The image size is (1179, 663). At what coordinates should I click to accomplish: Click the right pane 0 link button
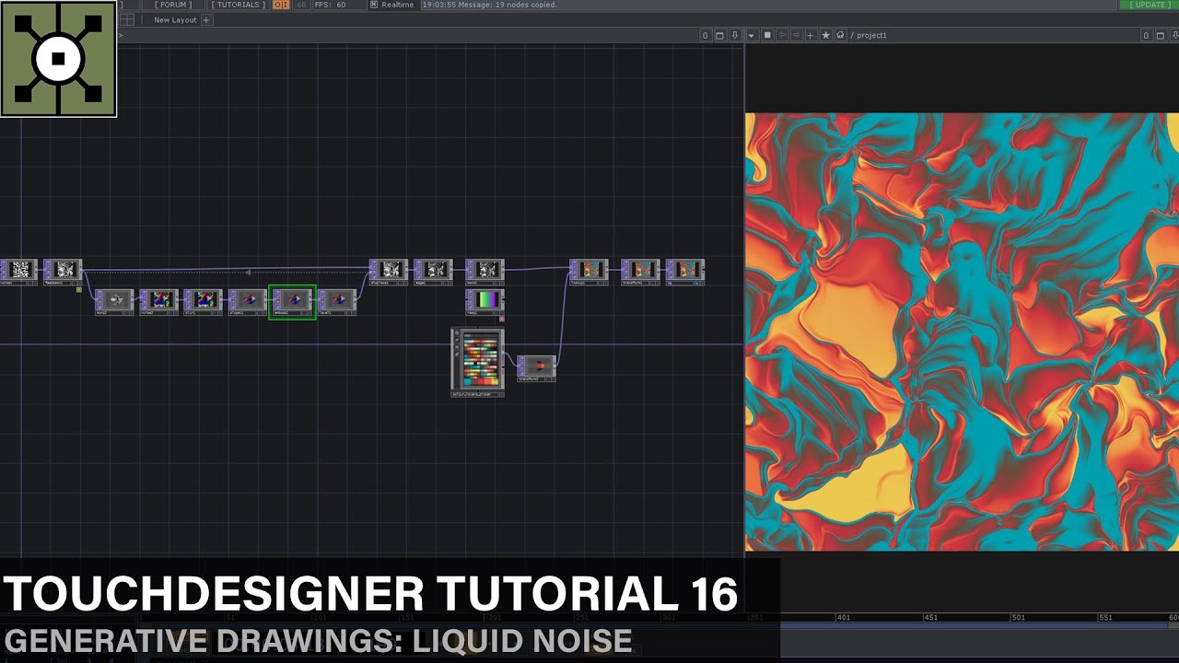click(x=1147, y=35)
